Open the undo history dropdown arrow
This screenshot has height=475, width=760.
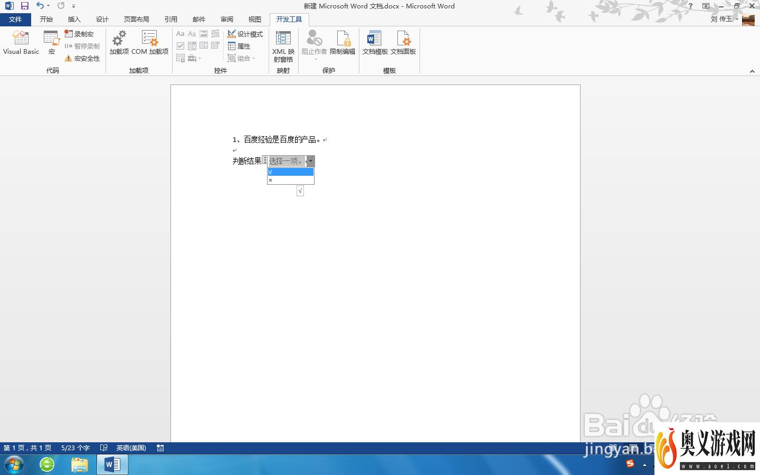click(49, 6)
